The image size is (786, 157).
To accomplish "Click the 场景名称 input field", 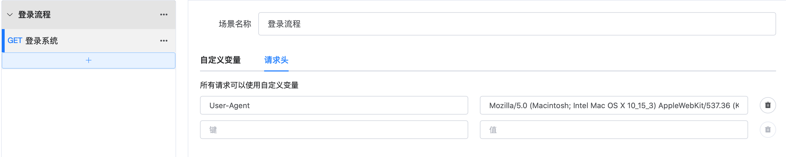I will click(517, 24).
